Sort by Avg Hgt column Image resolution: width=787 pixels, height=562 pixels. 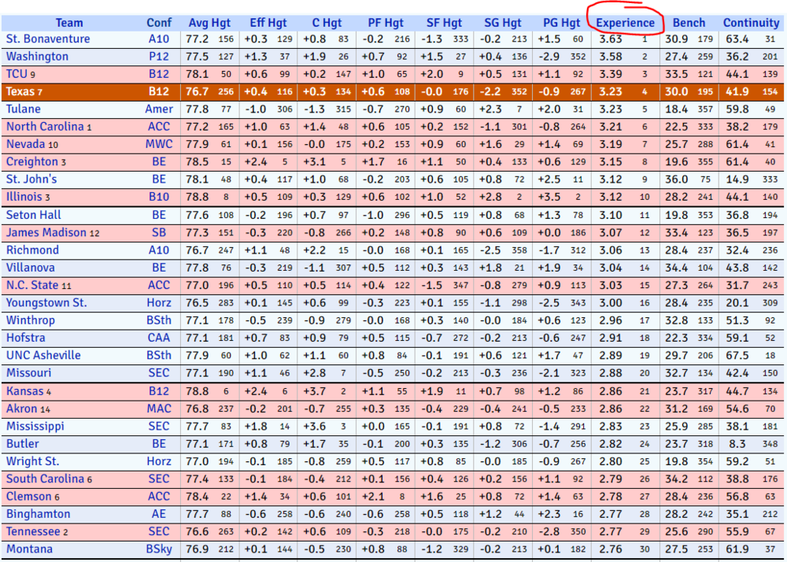click(209, 23)
